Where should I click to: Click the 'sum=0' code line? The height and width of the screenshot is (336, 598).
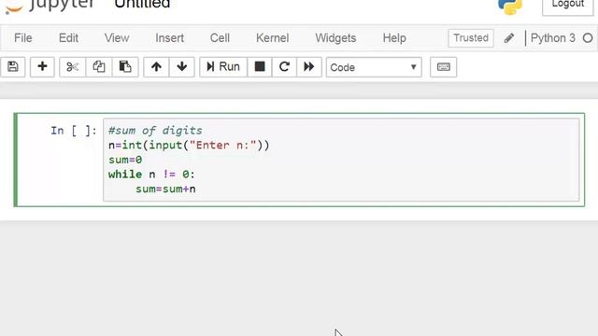pos(125,160)
